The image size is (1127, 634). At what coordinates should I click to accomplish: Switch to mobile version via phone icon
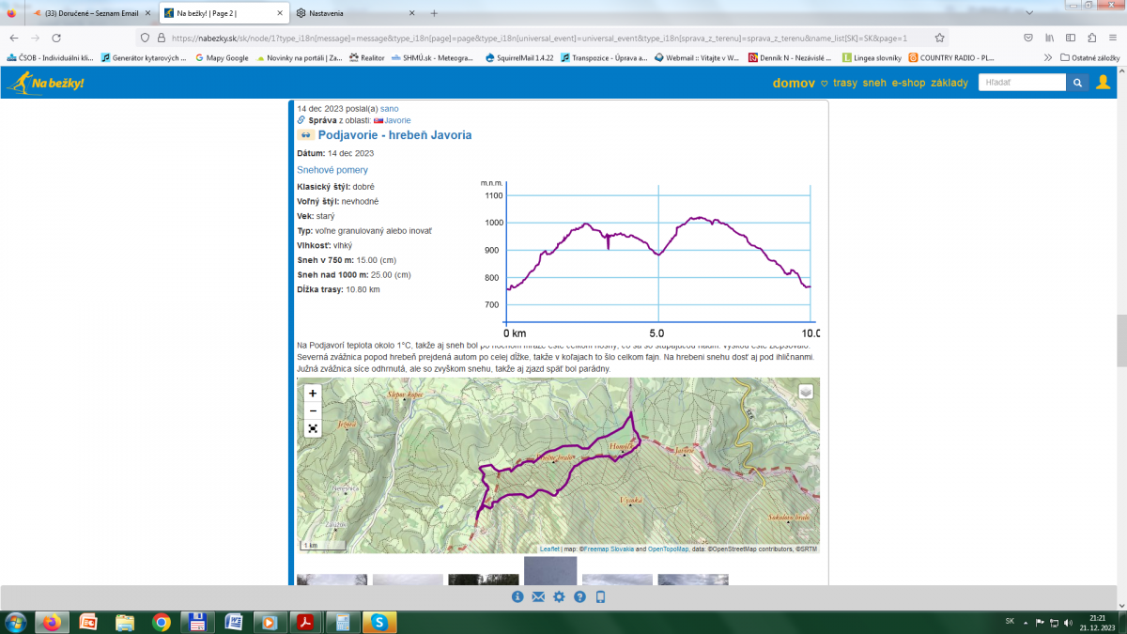pyautogui.click(x=600, y=597)
